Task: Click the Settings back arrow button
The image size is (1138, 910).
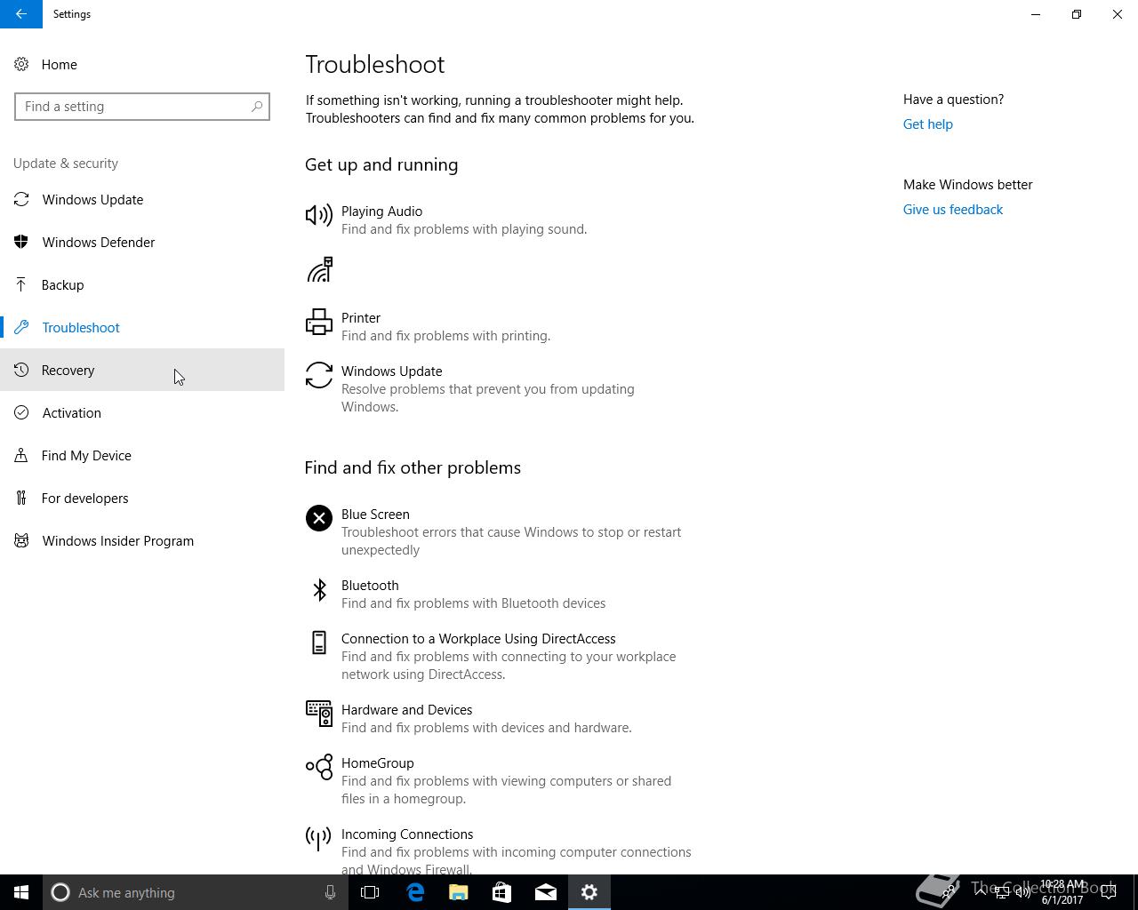Action: point(21,14)
